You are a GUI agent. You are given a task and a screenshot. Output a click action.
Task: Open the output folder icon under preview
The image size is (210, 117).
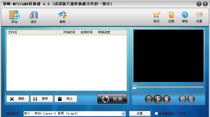[191, 99]
